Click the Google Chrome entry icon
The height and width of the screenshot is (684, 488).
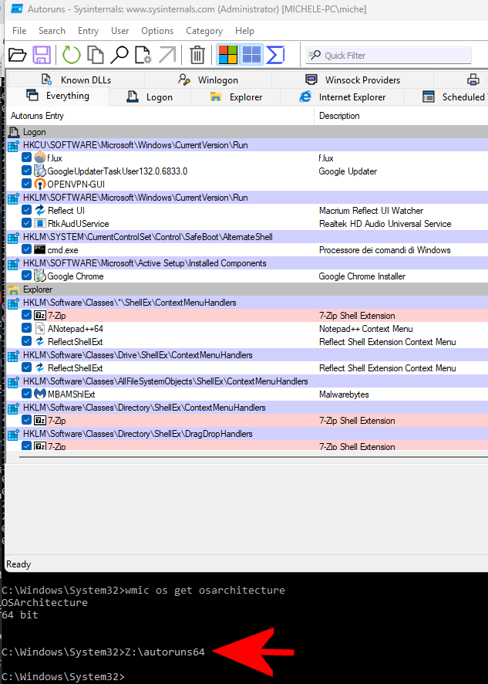pyautogui.click(x=40, y=276)
